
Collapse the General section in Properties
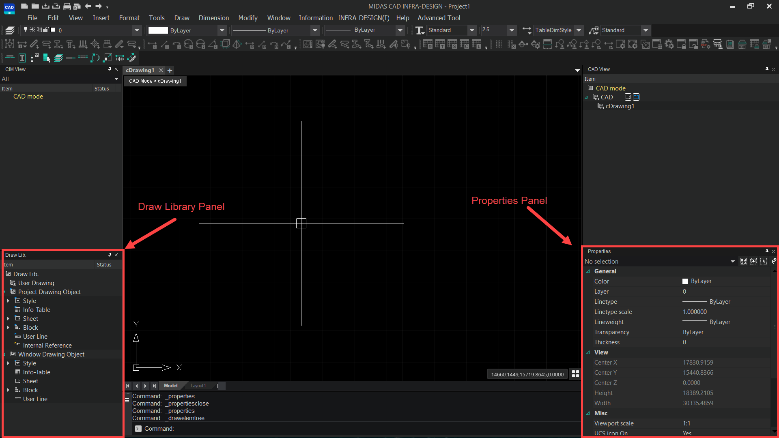[x=588, y=271]
